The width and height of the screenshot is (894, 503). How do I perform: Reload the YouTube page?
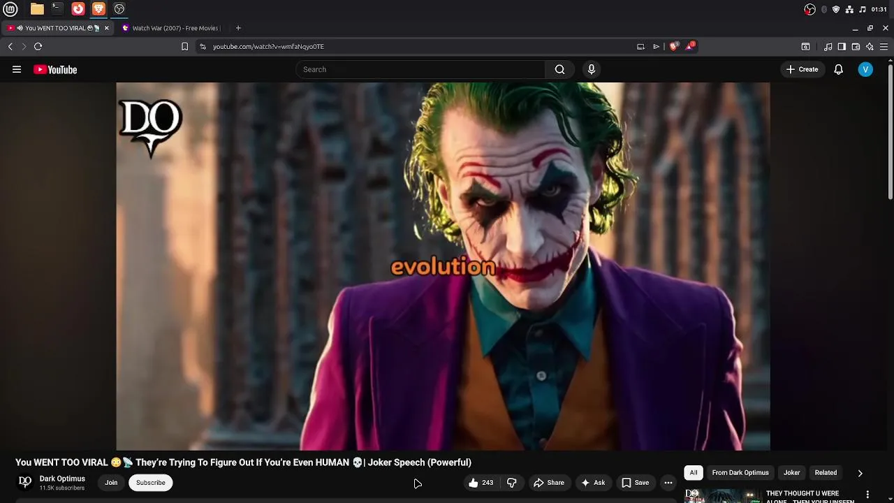(38, 46)
